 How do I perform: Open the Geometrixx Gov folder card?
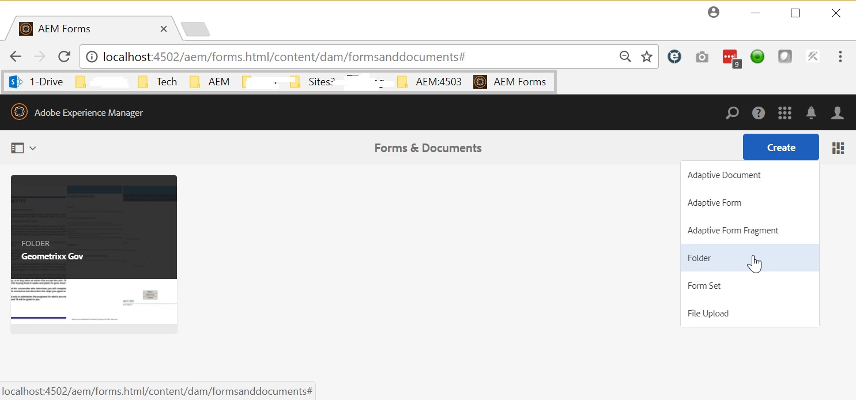94,254
